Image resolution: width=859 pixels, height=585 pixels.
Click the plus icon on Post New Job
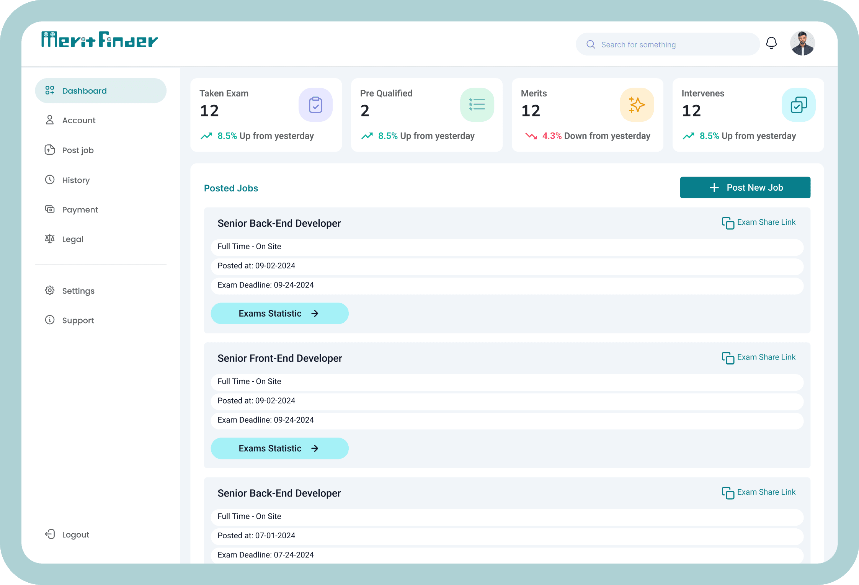click(x=714, y=188)
